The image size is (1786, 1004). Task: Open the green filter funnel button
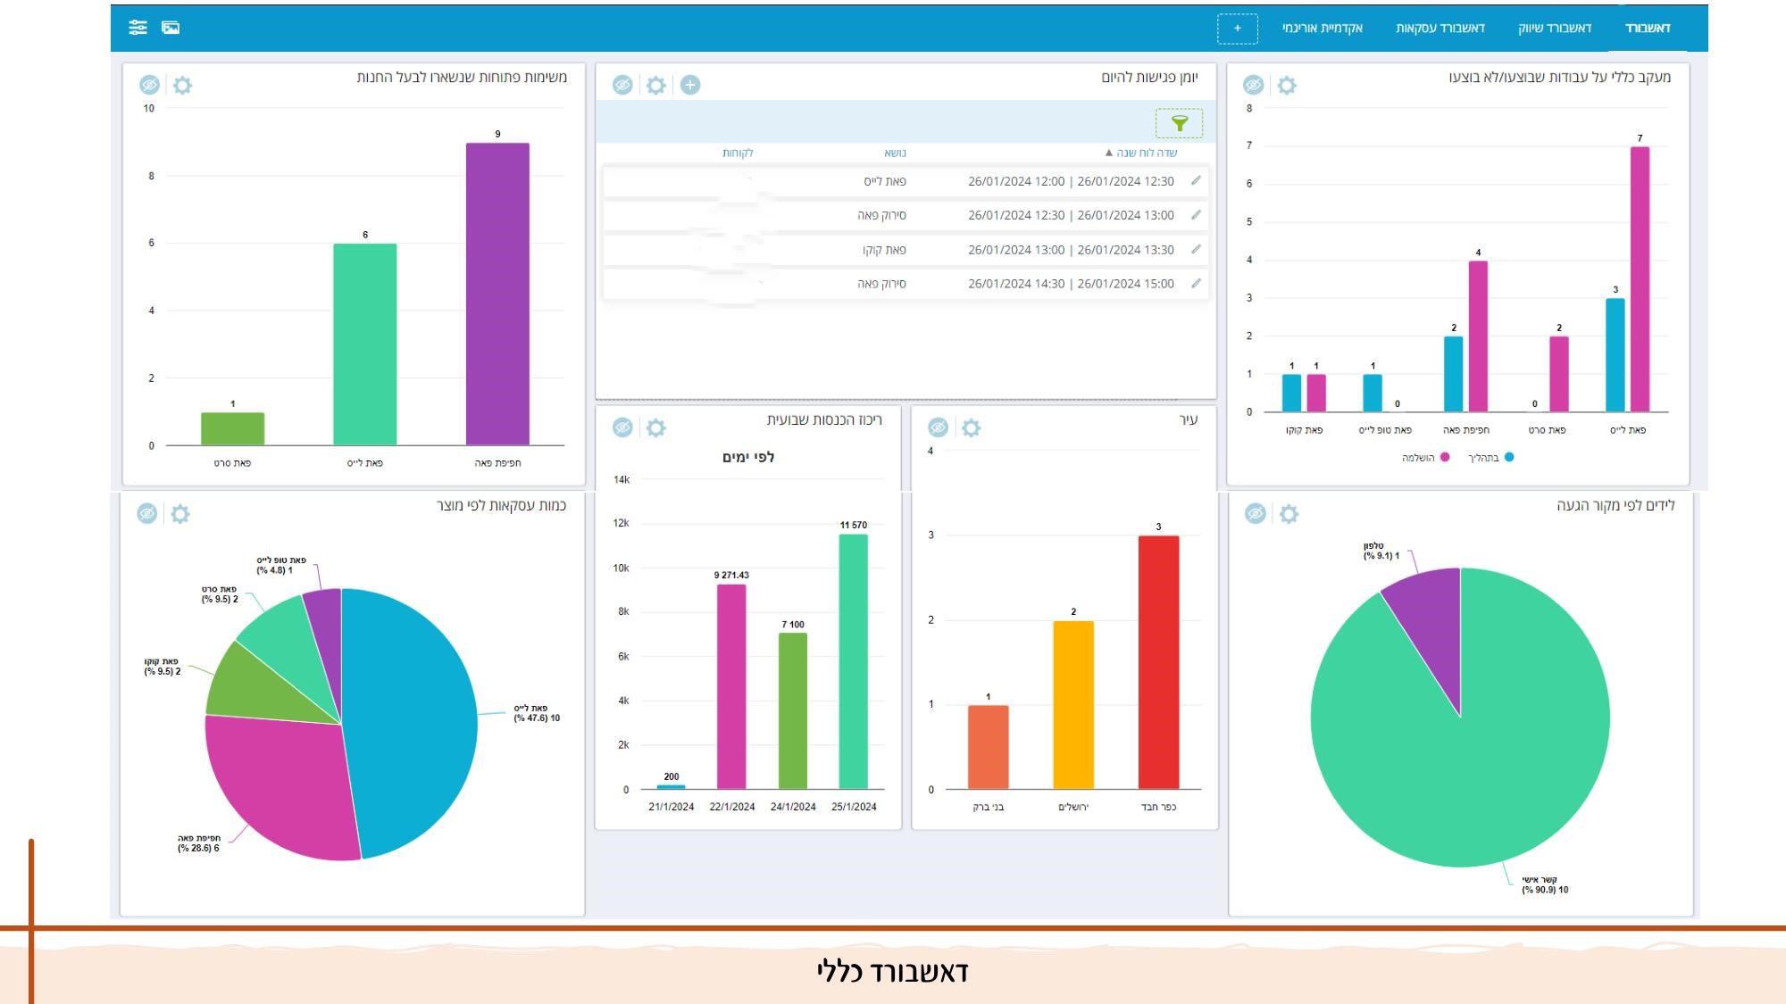1179,123
